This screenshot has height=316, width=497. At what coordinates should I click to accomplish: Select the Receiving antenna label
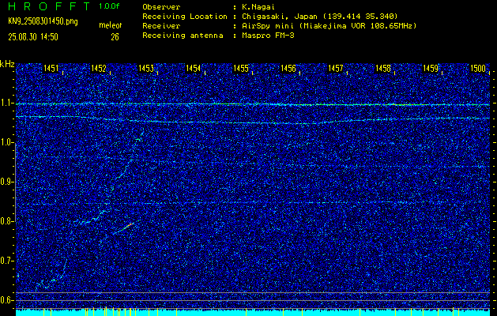pos(183,36)
